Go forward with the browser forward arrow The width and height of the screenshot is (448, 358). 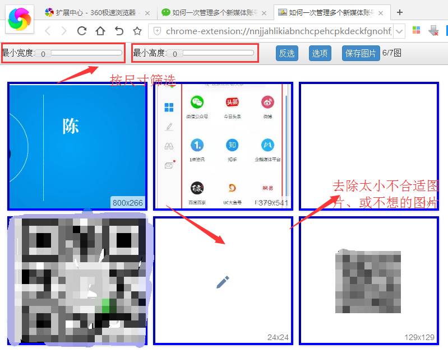tap(64, 31)
